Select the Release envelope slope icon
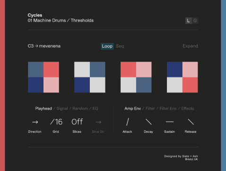The height and width of the screenshot is (171, 226). (x=191, y=122)
